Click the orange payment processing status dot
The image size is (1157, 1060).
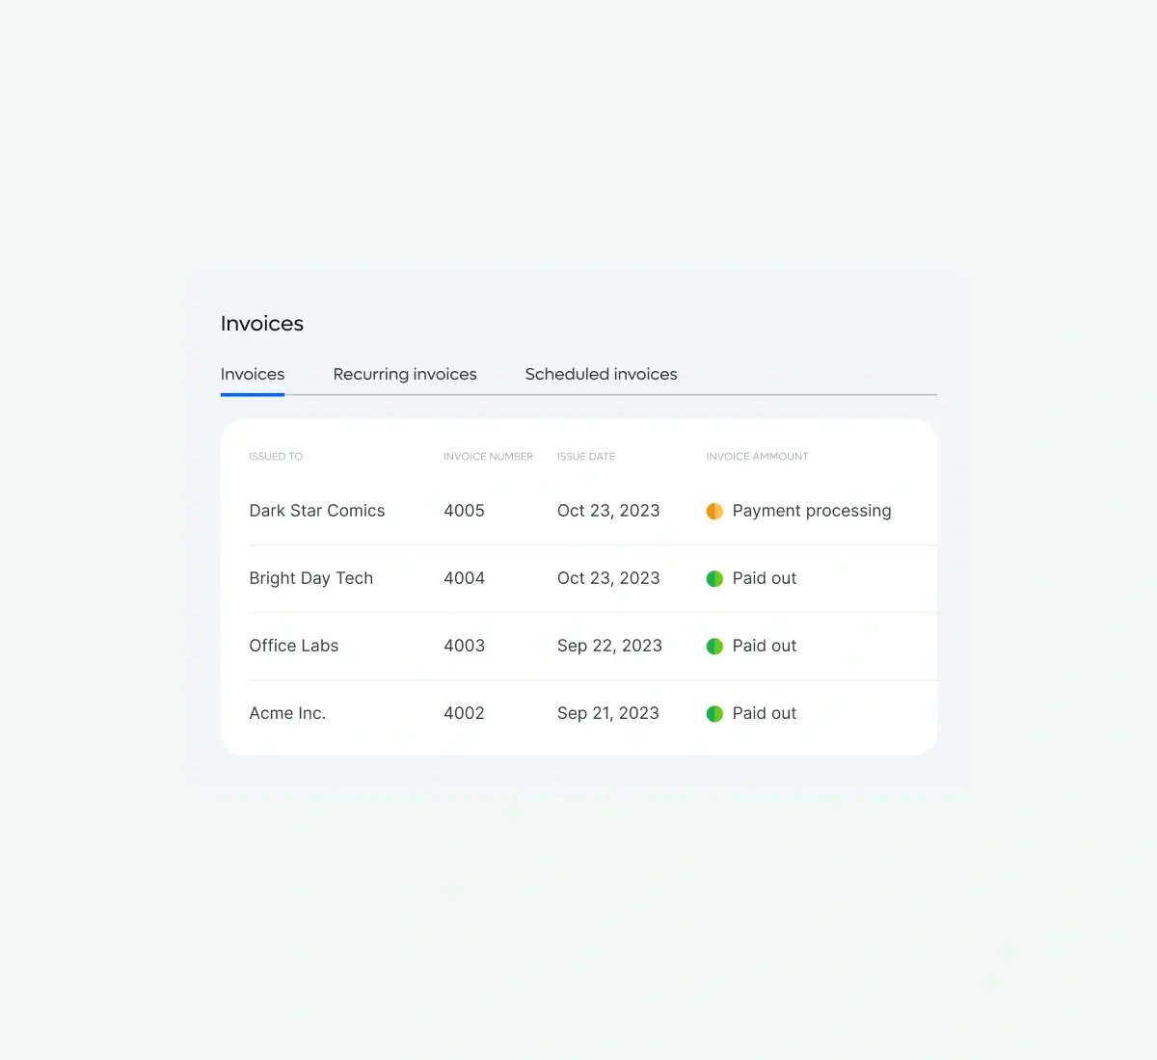(x=714, y=511)
